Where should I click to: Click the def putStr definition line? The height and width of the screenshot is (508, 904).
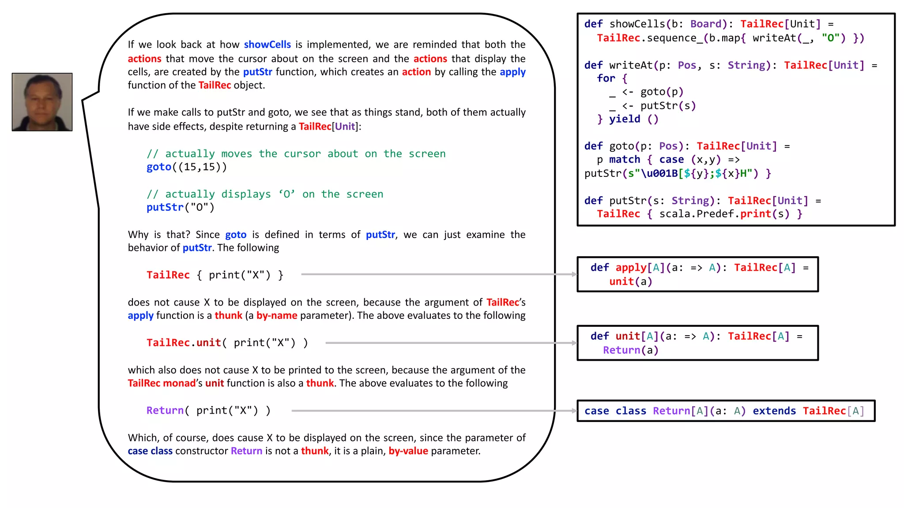tap(702, 201)
